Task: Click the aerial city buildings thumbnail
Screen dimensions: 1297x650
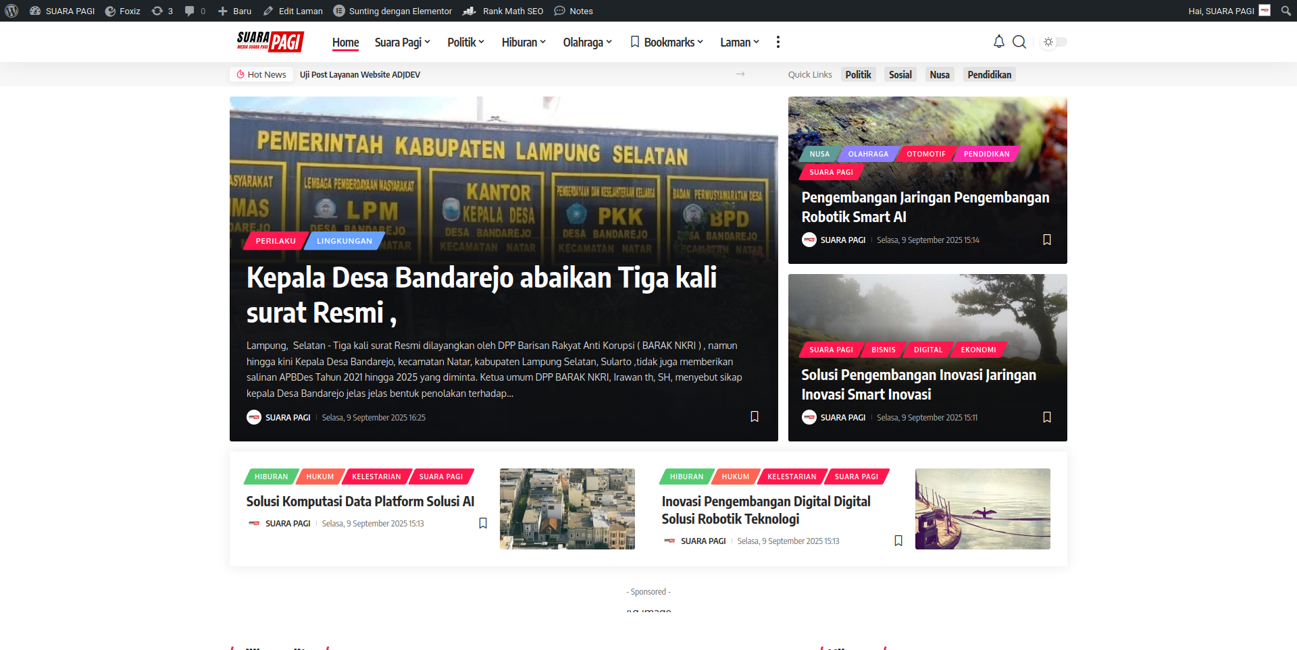Action: click(567, 509)
